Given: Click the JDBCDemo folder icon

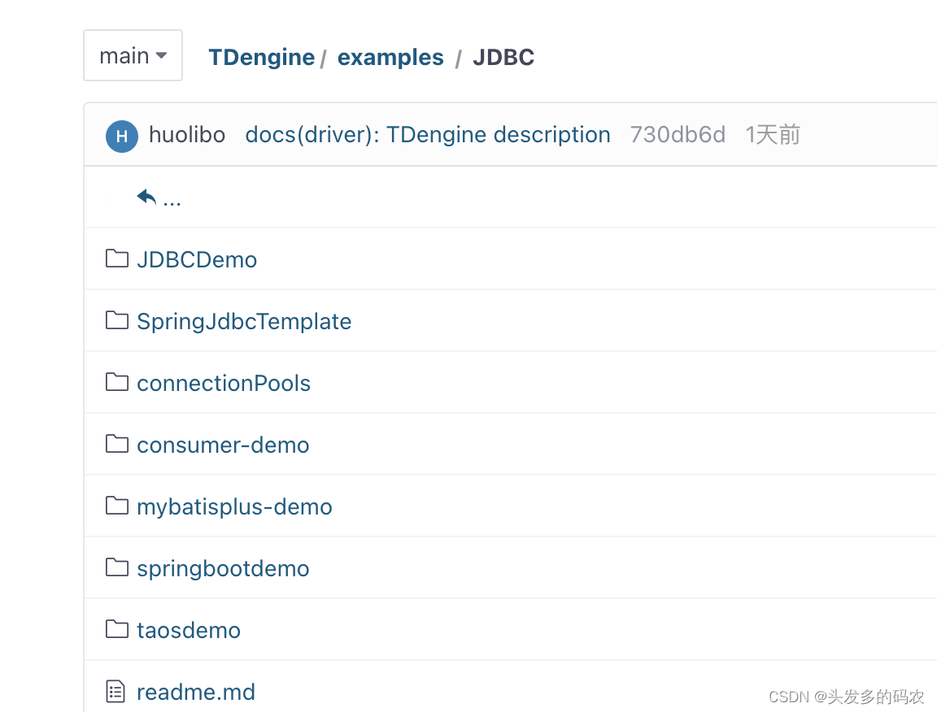Looking at the screenshot, I should (x=116, y=258).
